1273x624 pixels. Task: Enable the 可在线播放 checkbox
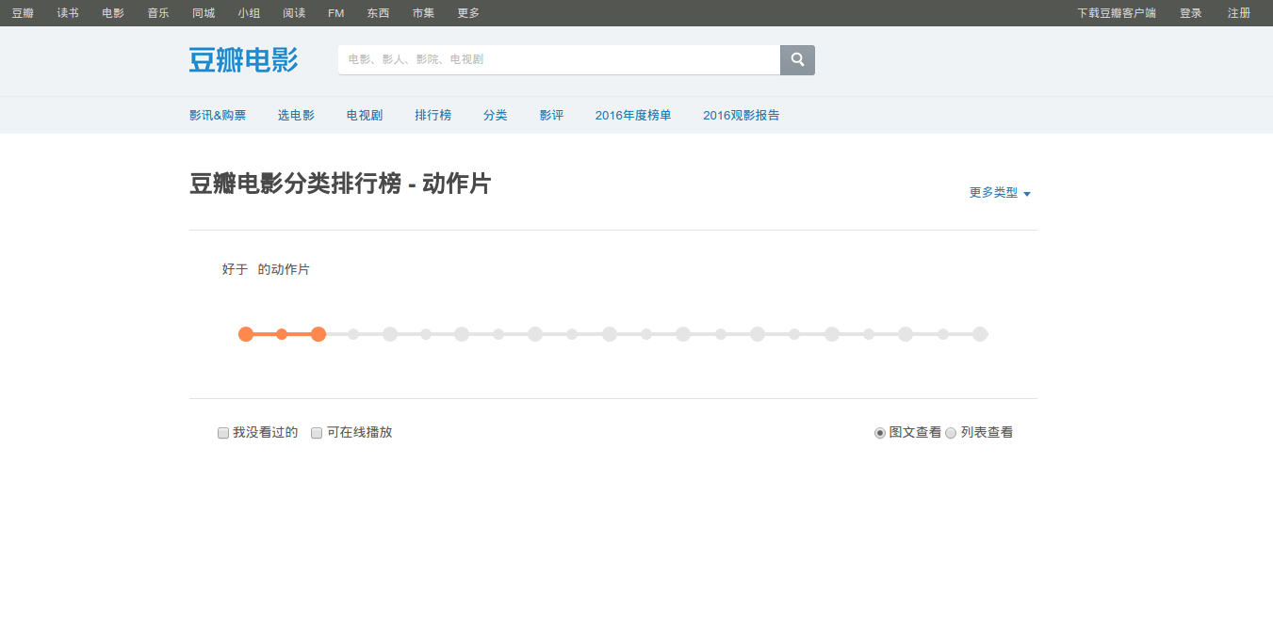coord(318,433)
